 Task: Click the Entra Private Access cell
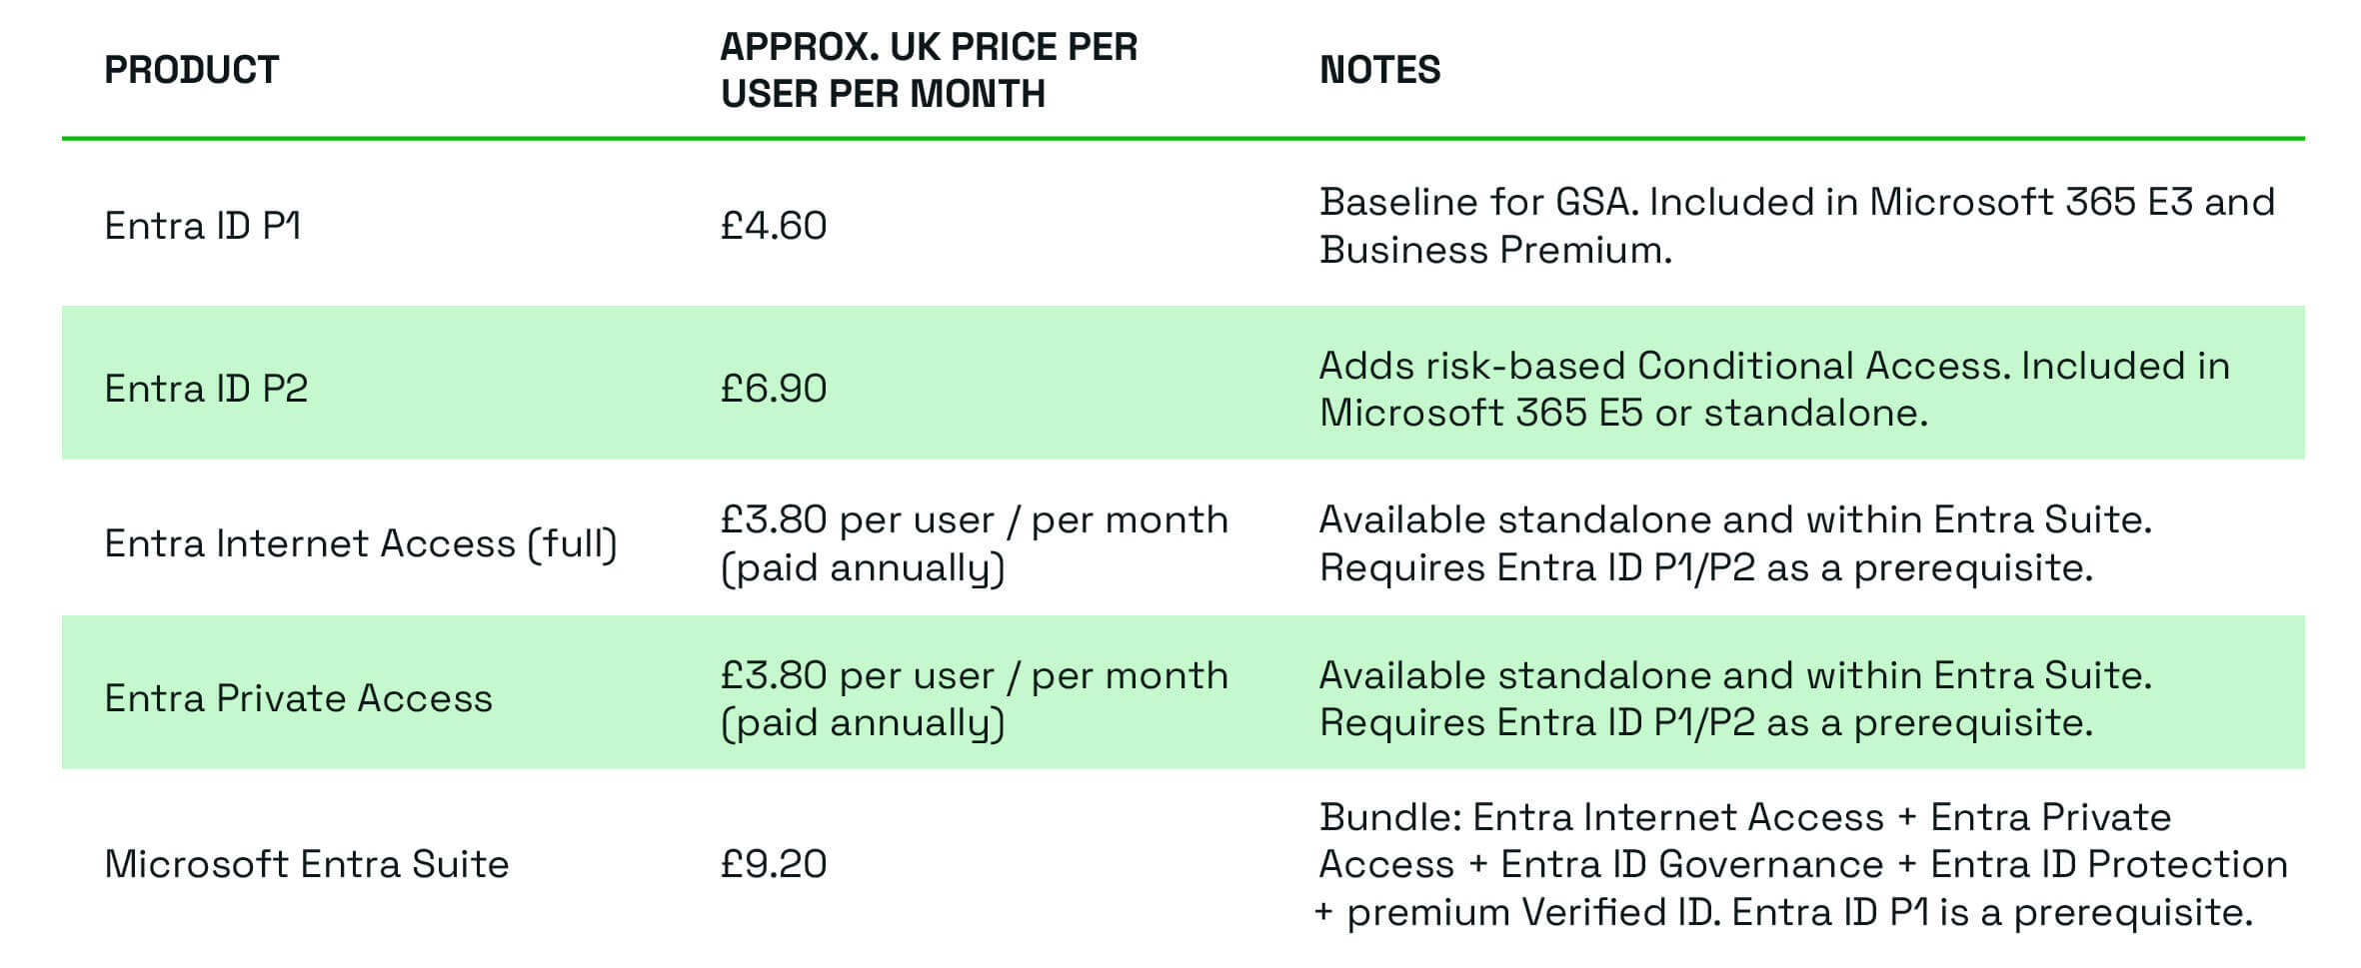[x=298, y=698]
